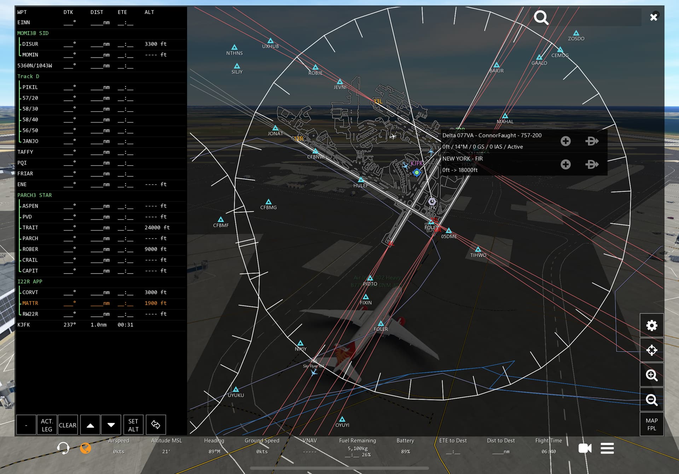Select the PARCH3 STAR procedure header
The image size is (679, 474).
pyautogui.click(x=35, y=195)
